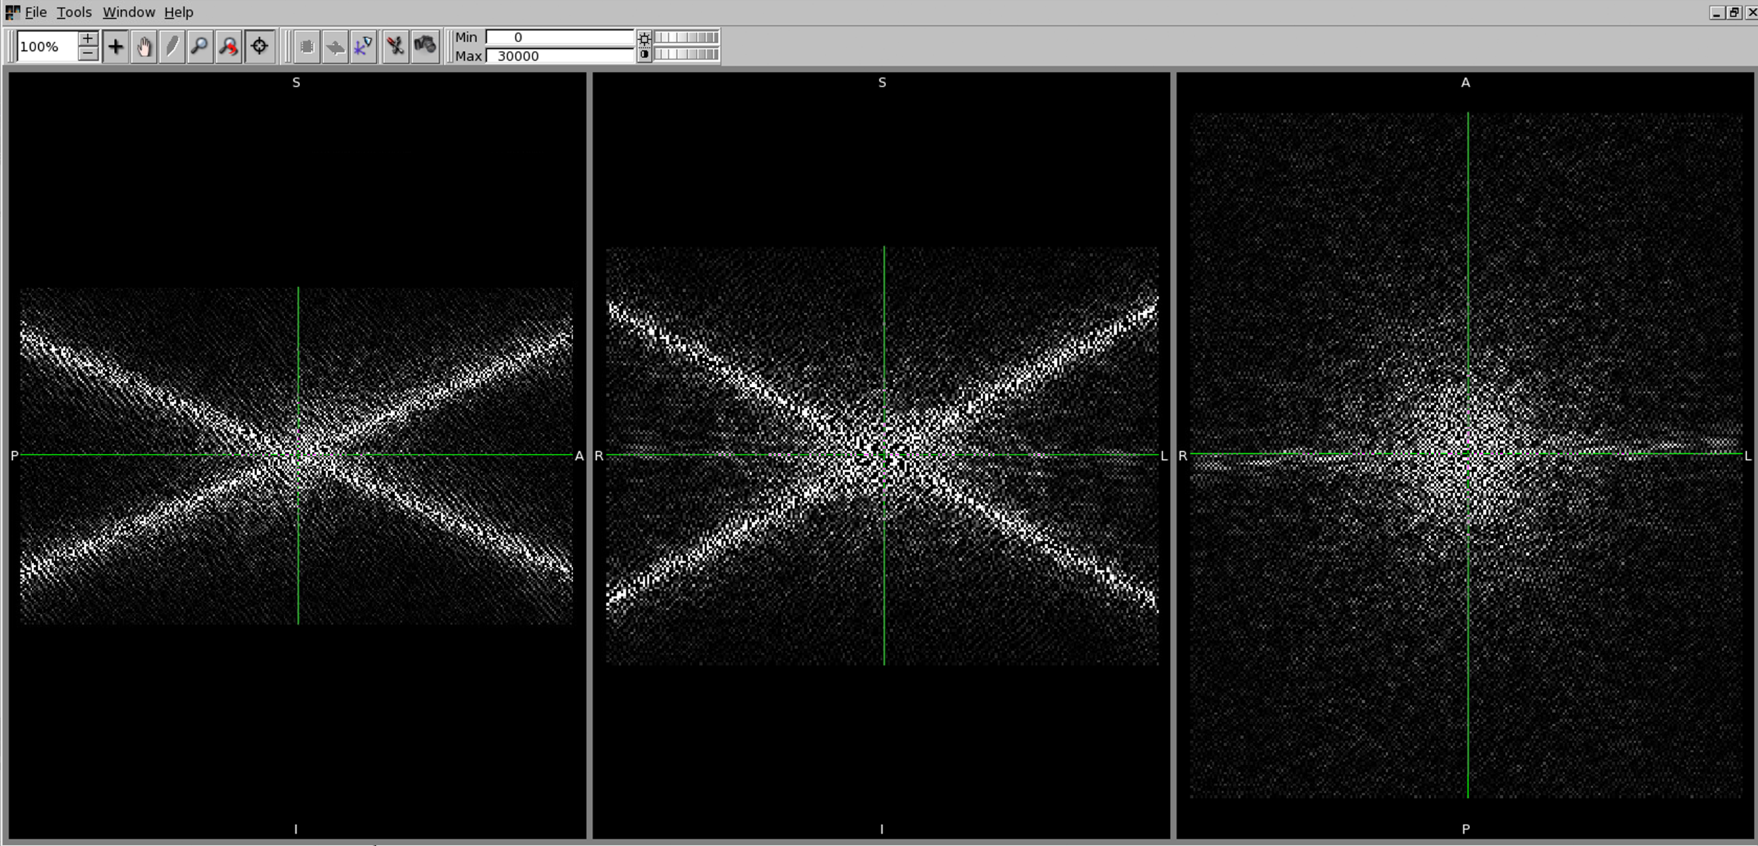Click inside the sagittal view panel
The height and width of the screenshot is (846, 1758).
tap(297, 455)
